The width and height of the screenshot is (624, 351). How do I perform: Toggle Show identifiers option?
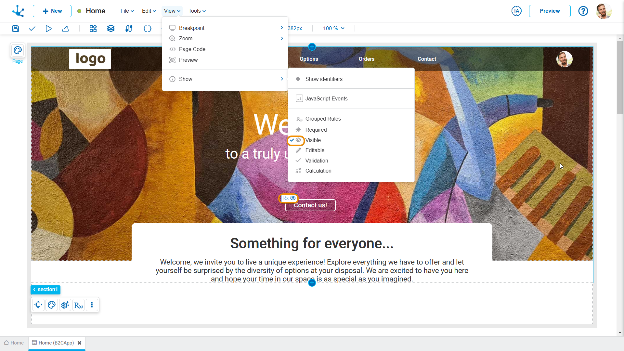(x=324, y=79)
